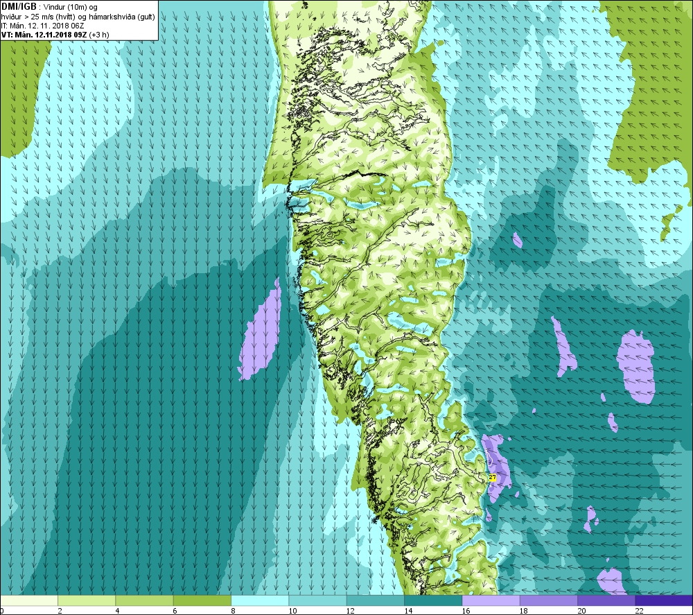693x615 pixels.
Task: Click legend scale number 22
Action: (x=639, y=611)
